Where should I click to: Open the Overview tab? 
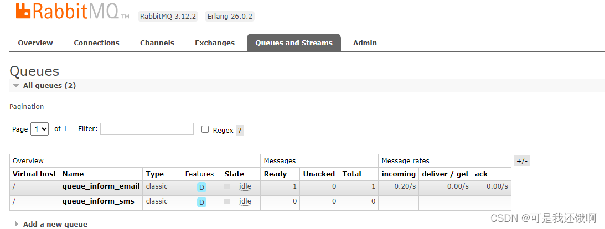point(35,43)
